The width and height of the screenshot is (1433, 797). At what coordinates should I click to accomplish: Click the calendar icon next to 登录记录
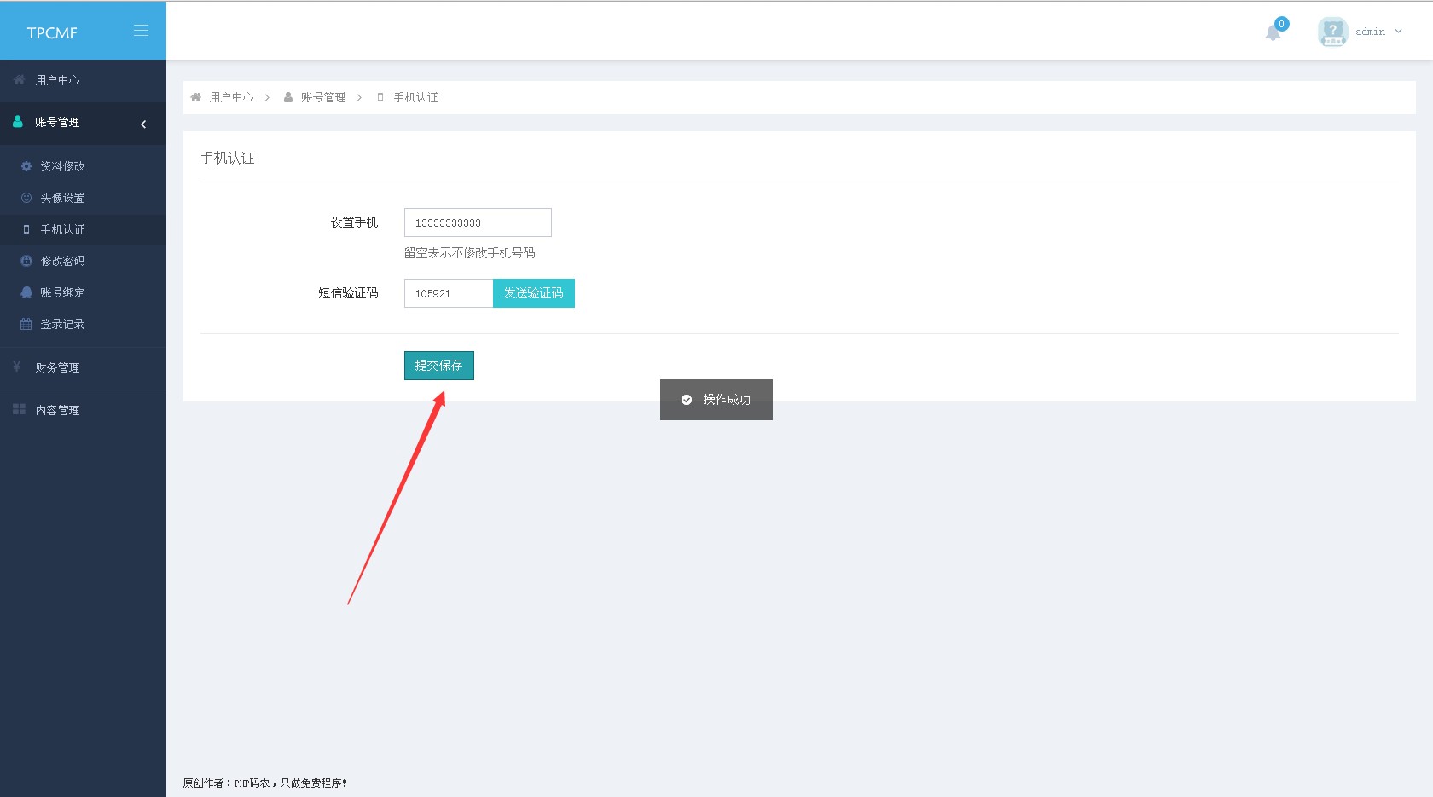pyautogui.click(x=26, y=324)
